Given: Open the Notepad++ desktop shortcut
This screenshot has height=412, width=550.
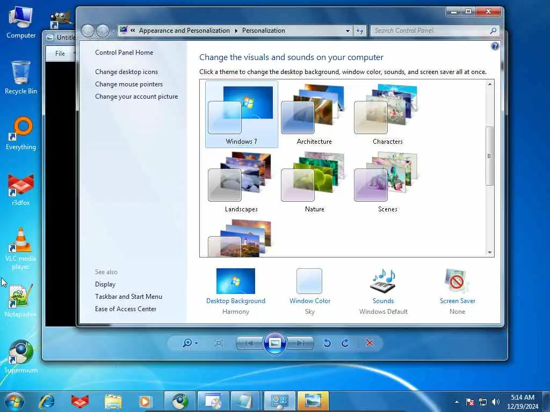Looking at the screenshot, I should pos(20,300).
